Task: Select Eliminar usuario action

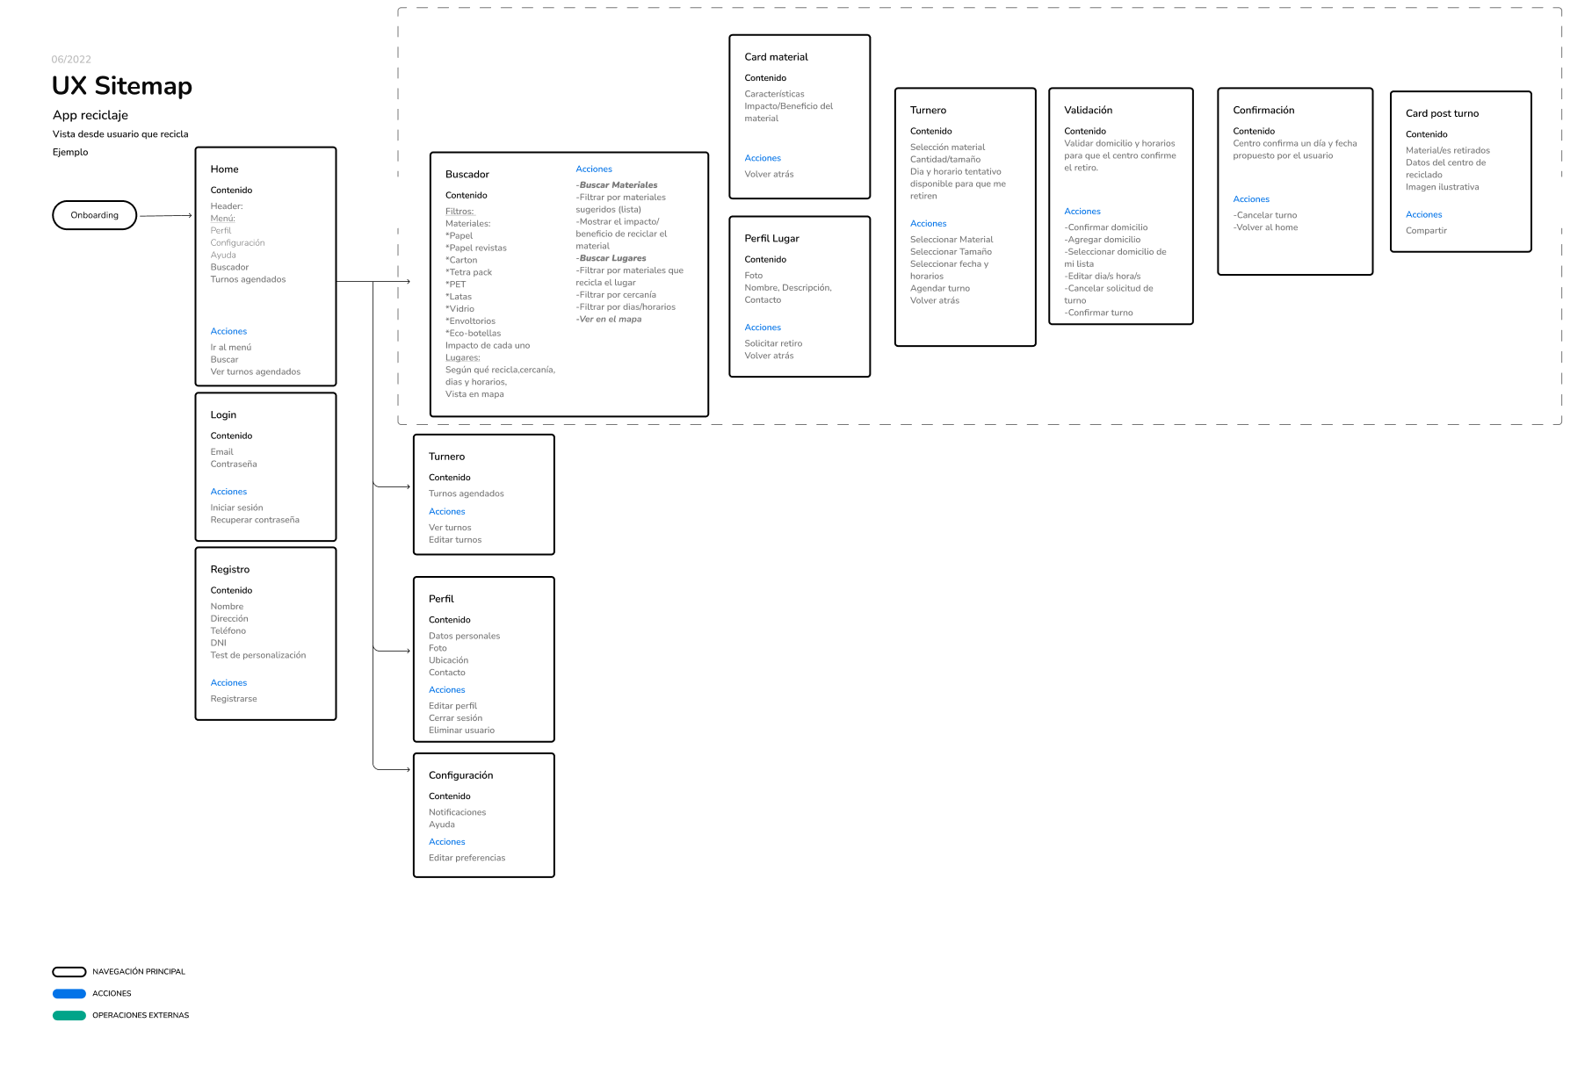Action: 461,731
